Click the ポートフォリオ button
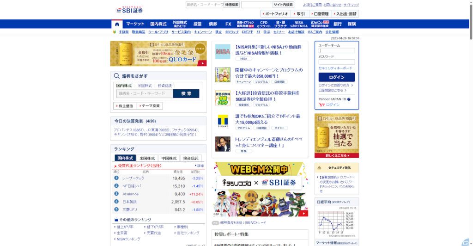The height and width of the screenshot is (246, 473). pos(275,14)
